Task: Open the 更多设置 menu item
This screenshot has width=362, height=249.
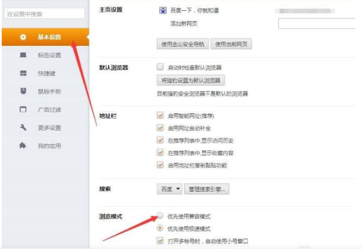Action: (x=49, y=128)
